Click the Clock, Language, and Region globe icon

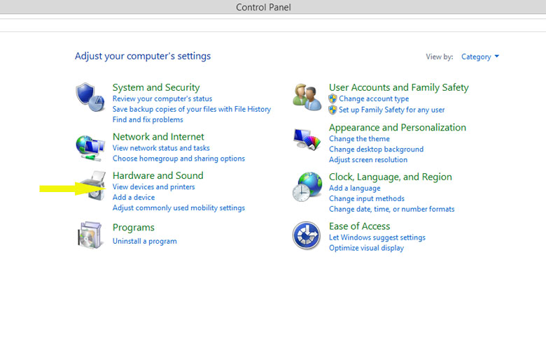click(307, 187)
